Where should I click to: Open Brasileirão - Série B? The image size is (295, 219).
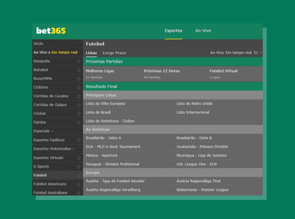pyautogui.click(x=194, y=138)
